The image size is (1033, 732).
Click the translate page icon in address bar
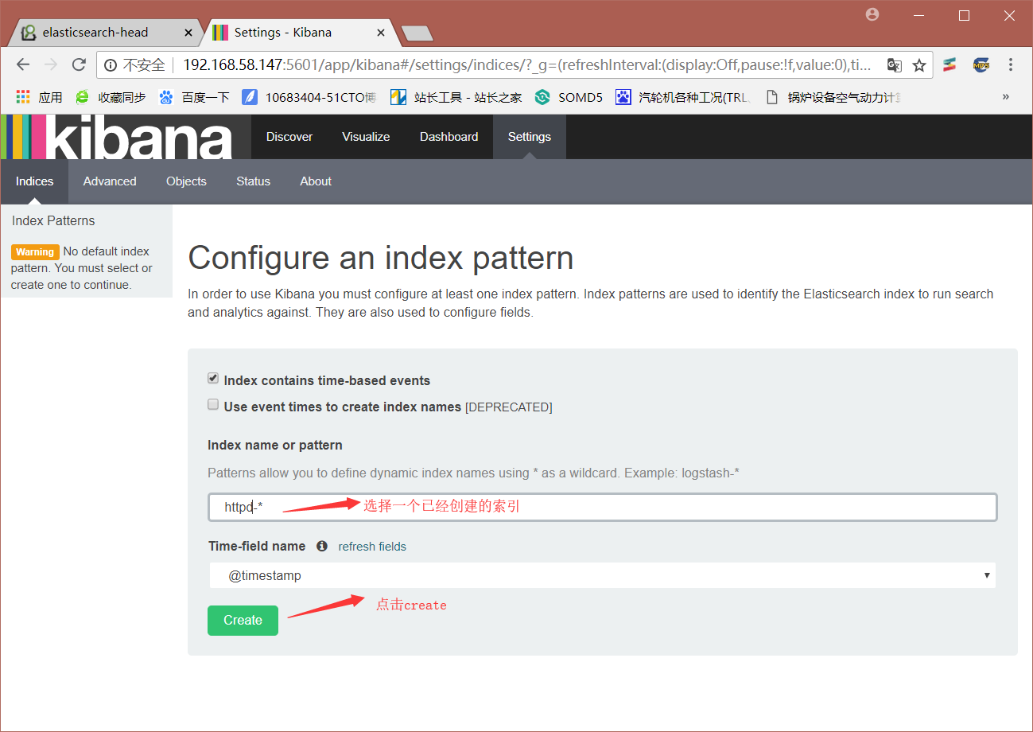coord(895,65)
